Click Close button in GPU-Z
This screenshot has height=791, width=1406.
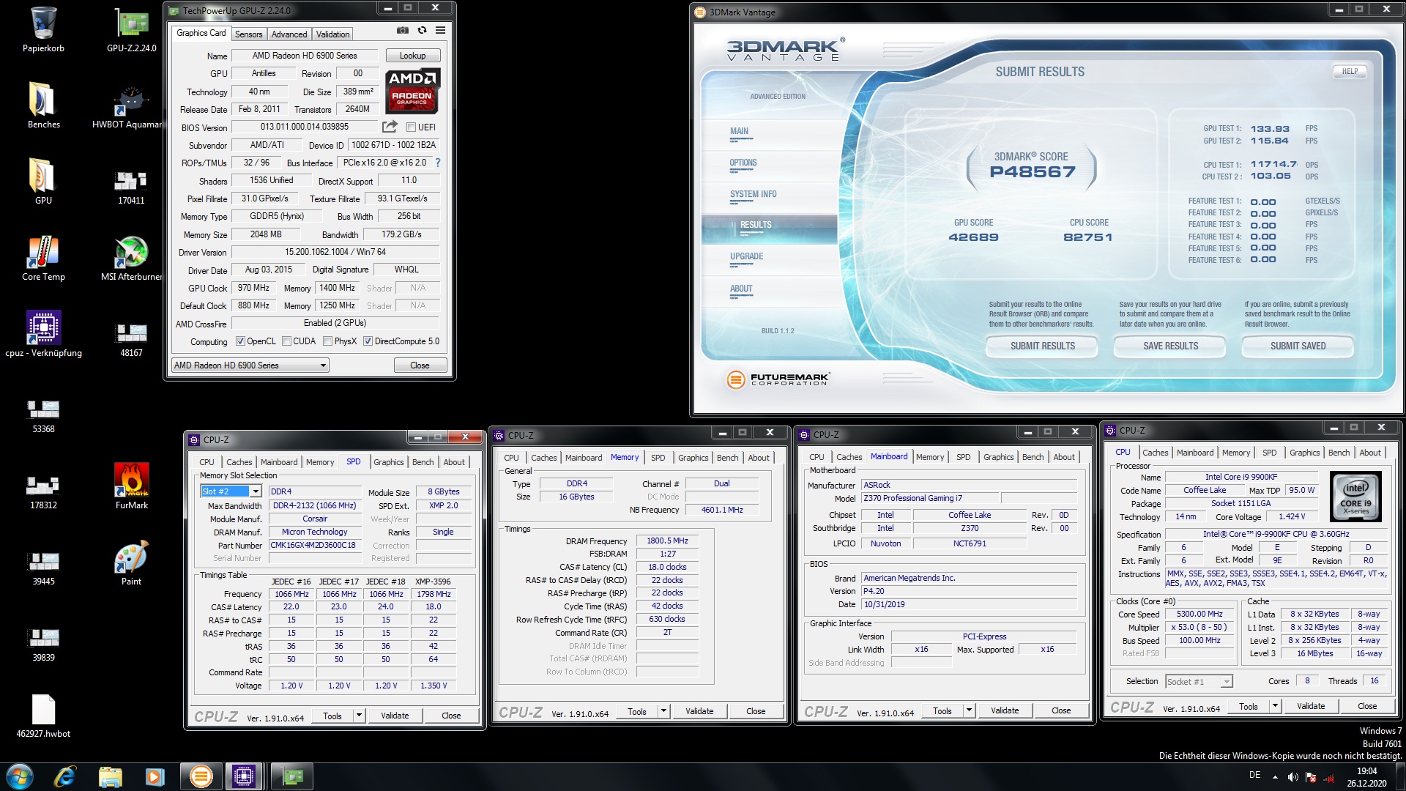[420, 365]
